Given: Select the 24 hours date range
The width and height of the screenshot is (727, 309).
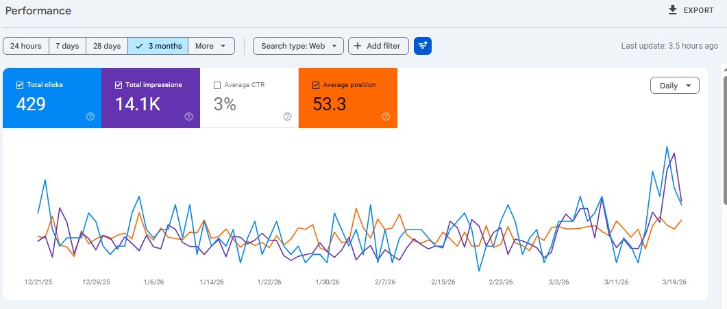Looking at the screenshot, I should click(26, 46).
